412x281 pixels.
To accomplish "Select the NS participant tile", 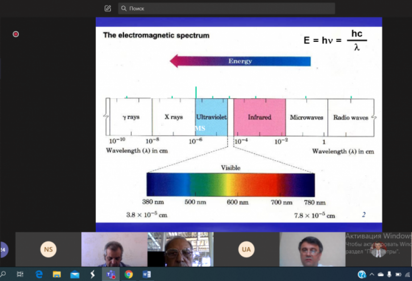I will 48,249.
